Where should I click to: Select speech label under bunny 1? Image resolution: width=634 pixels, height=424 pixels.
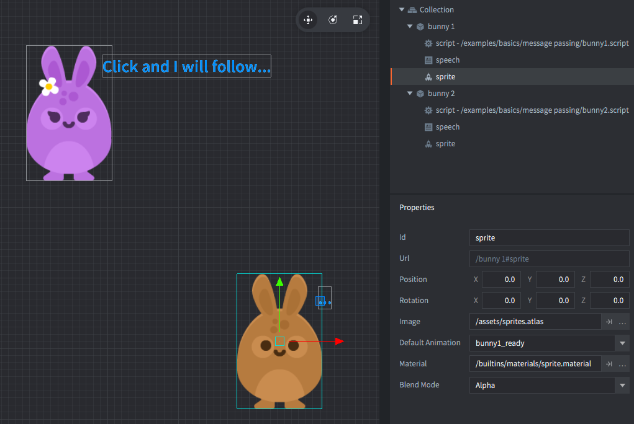[512, 60]
